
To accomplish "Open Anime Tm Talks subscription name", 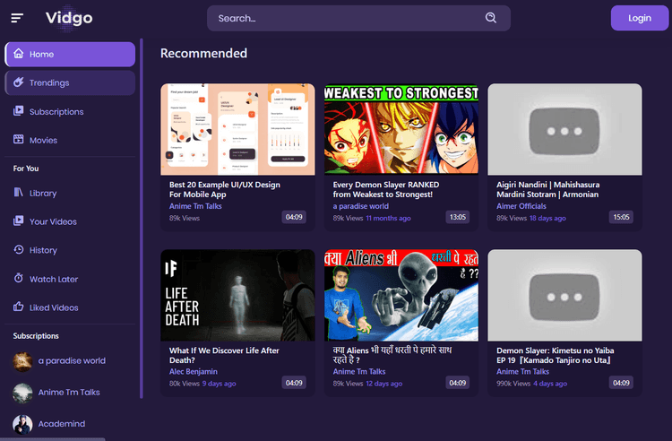I will [x=69, y=392].
